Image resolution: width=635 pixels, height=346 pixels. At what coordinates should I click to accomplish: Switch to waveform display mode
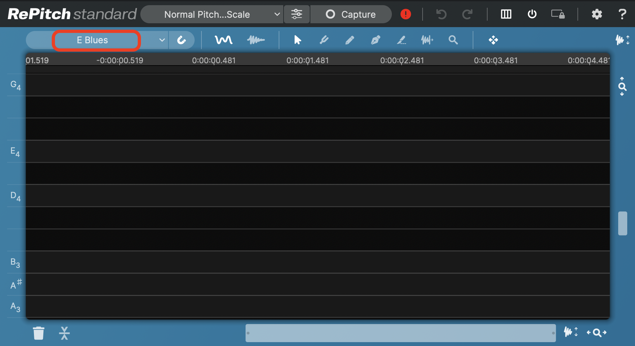tap(256, 40)
